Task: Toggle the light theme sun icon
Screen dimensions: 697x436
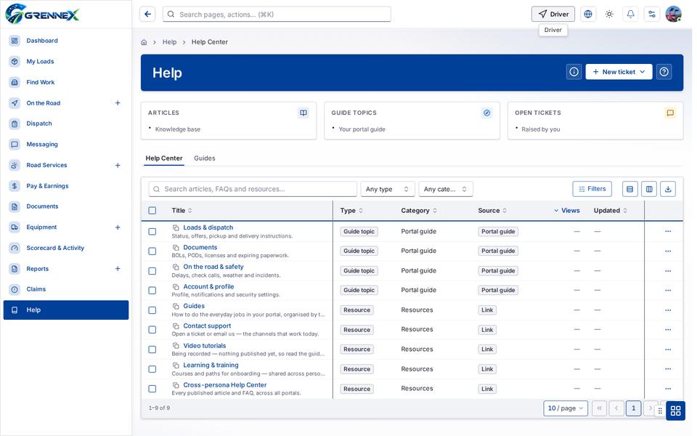Action: coord(609,15)
